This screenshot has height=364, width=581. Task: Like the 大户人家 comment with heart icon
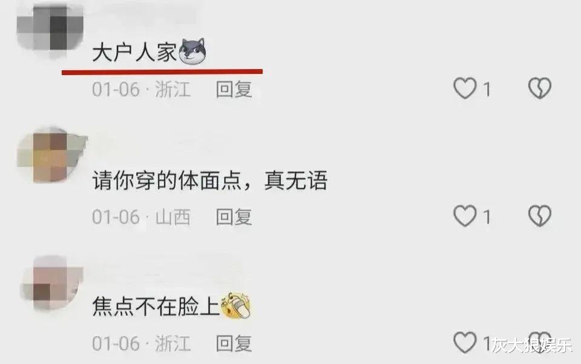465,88
